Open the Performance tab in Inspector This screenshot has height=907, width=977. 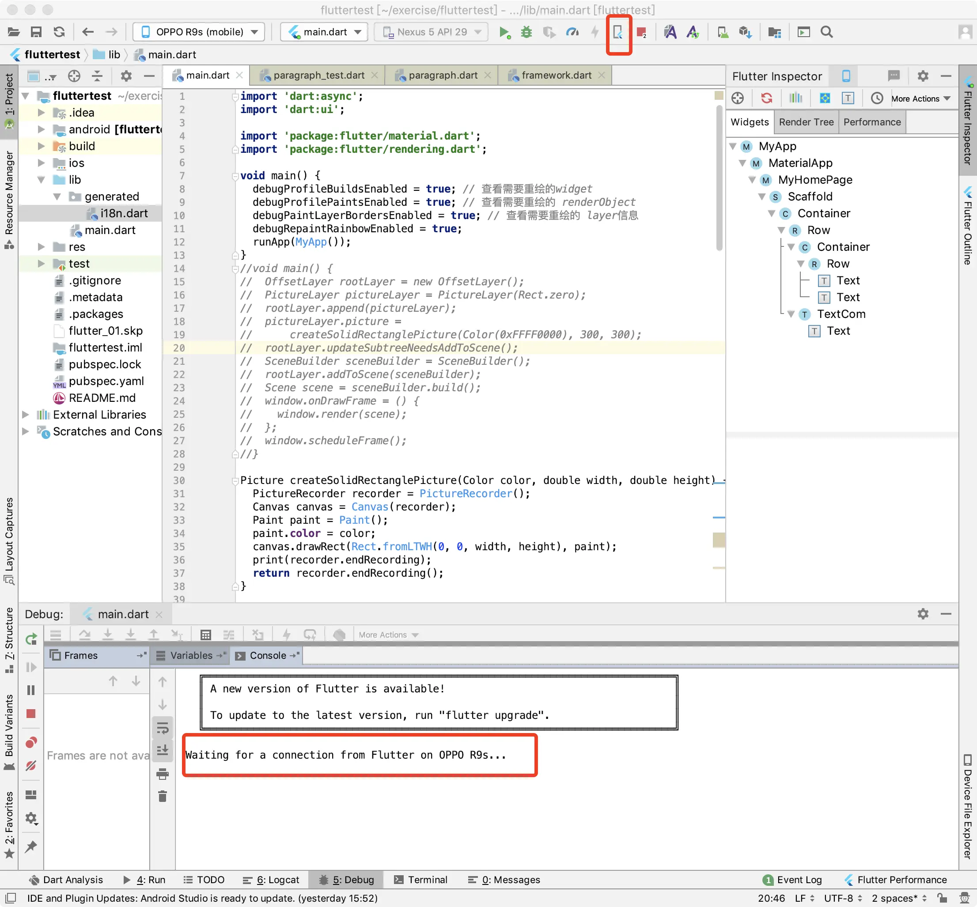(872, 122)
